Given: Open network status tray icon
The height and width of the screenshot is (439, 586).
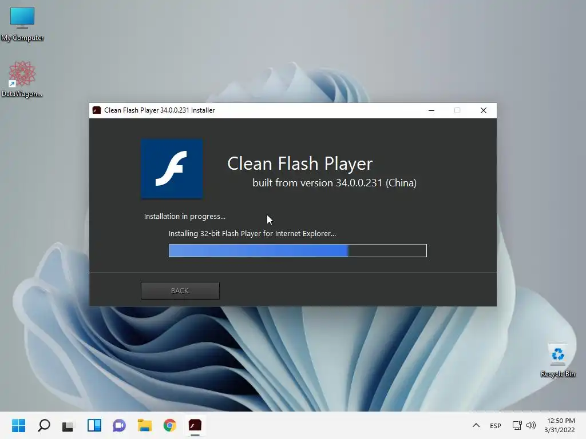Looking at the screenshot, I should (517, 425).
